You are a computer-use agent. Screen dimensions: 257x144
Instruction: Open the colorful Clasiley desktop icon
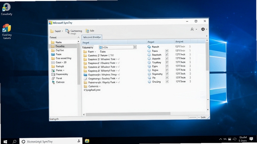(7, 31)
